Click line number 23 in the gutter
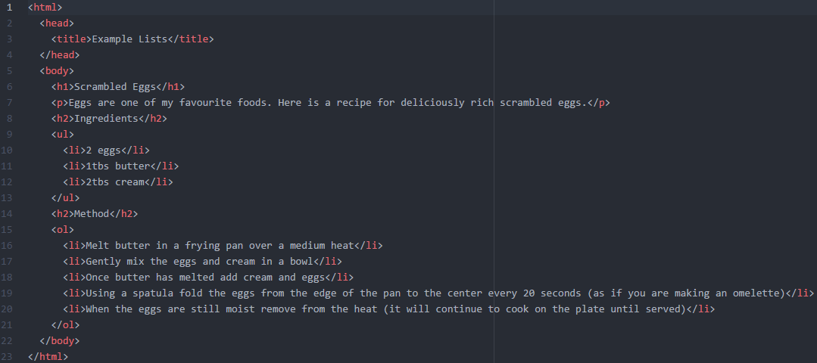Image resolution: width=817 pixels, height=363 pixels. pos(7,356)
